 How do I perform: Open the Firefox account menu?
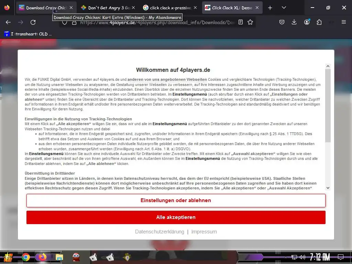pos(307,22)
